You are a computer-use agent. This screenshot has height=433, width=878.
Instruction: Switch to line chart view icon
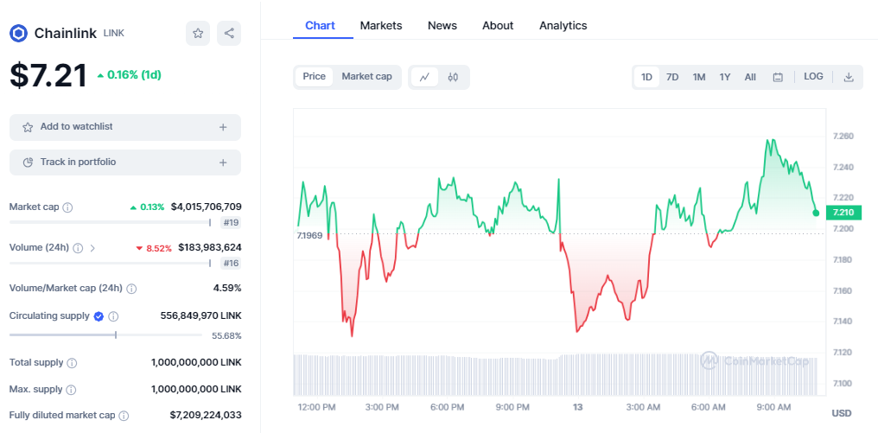coord(424,77)
